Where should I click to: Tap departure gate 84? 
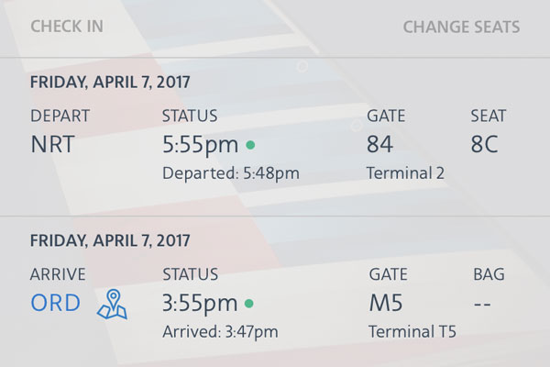pyautogui.click(x=379, y=144)
